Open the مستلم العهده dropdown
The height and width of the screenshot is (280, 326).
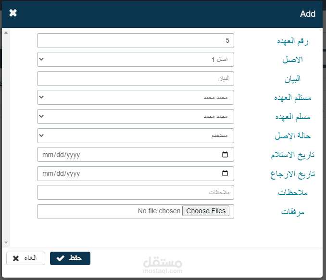point(136,97)
